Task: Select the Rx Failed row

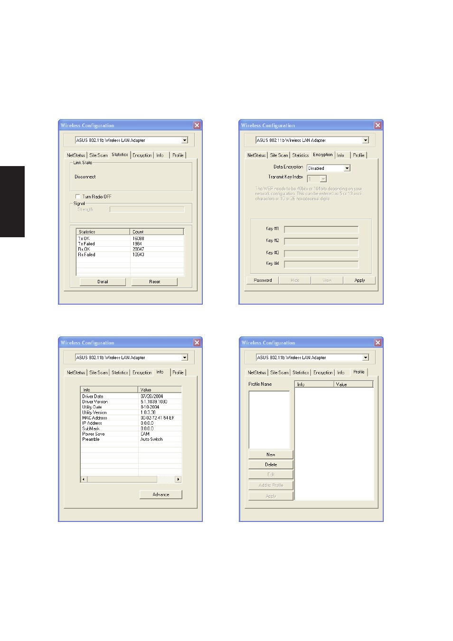Action: (x=130, y=255)
